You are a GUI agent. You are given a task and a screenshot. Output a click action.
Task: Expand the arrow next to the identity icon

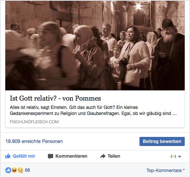pyautogui.click(x=179, y=157)
